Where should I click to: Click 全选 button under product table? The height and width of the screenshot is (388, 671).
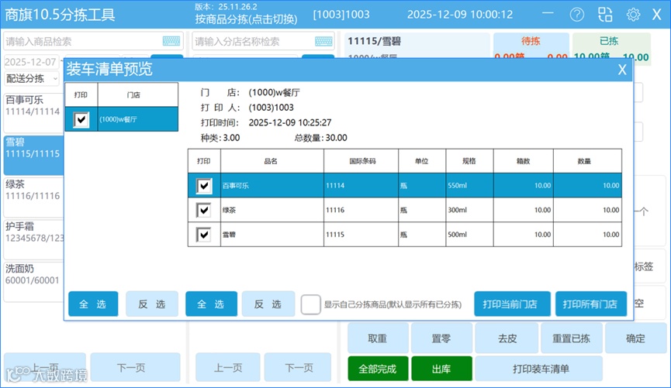pyautogui.click(x=211, y=304)
